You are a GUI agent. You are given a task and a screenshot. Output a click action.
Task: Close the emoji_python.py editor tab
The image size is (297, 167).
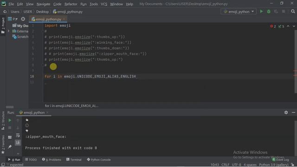tap(64, 19)
